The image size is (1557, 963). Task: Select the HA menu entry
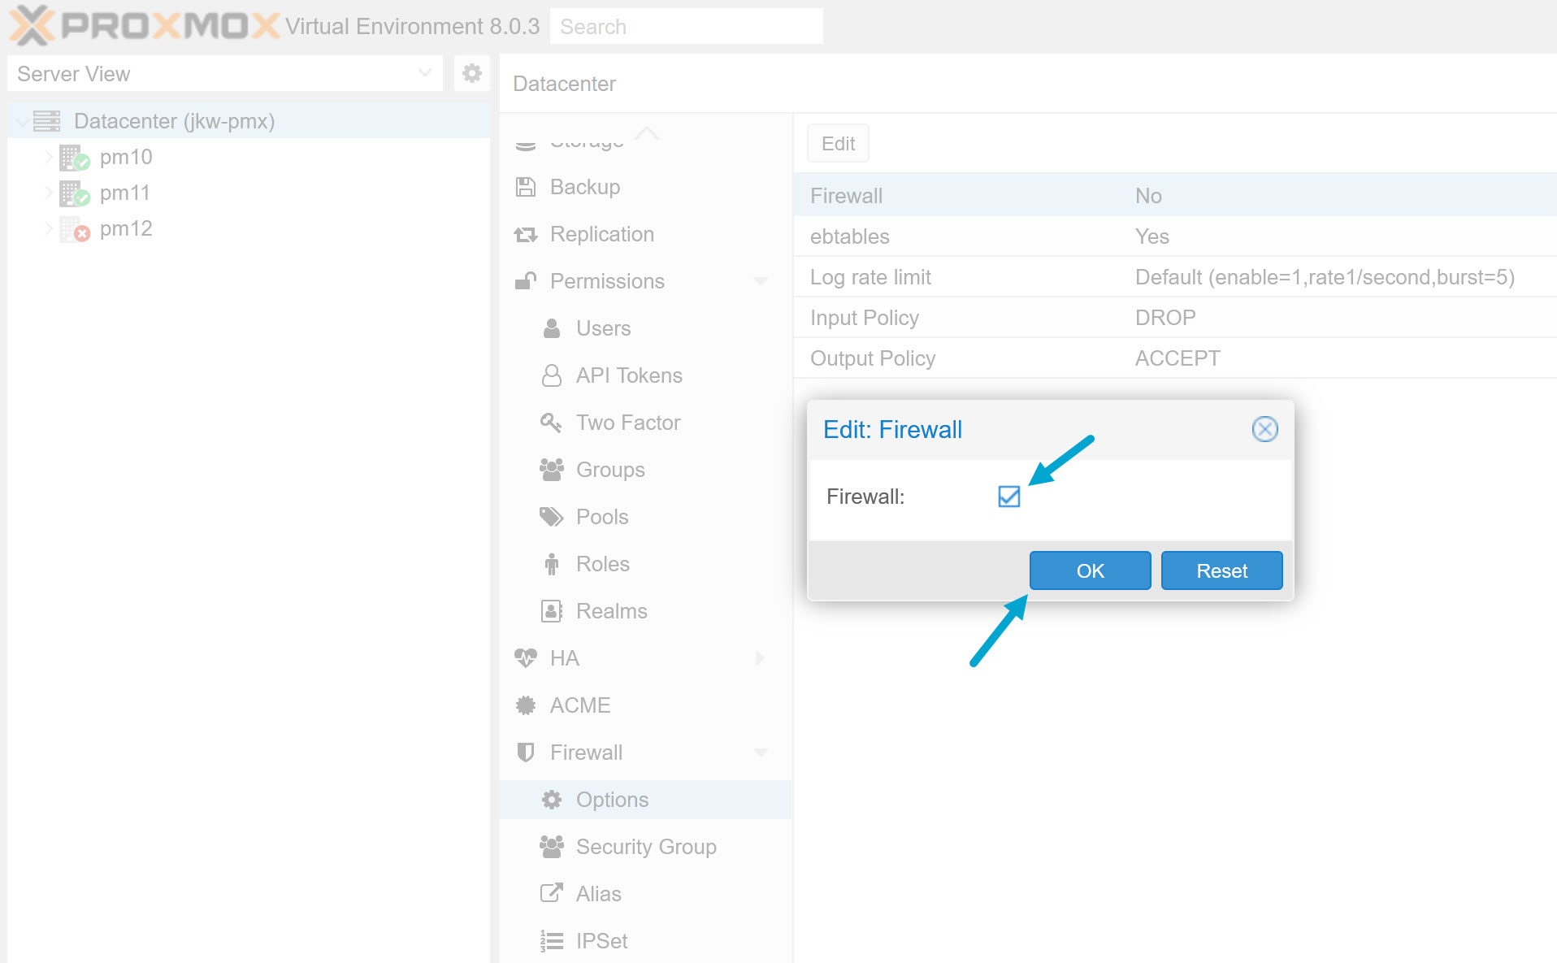click(564, 657)
